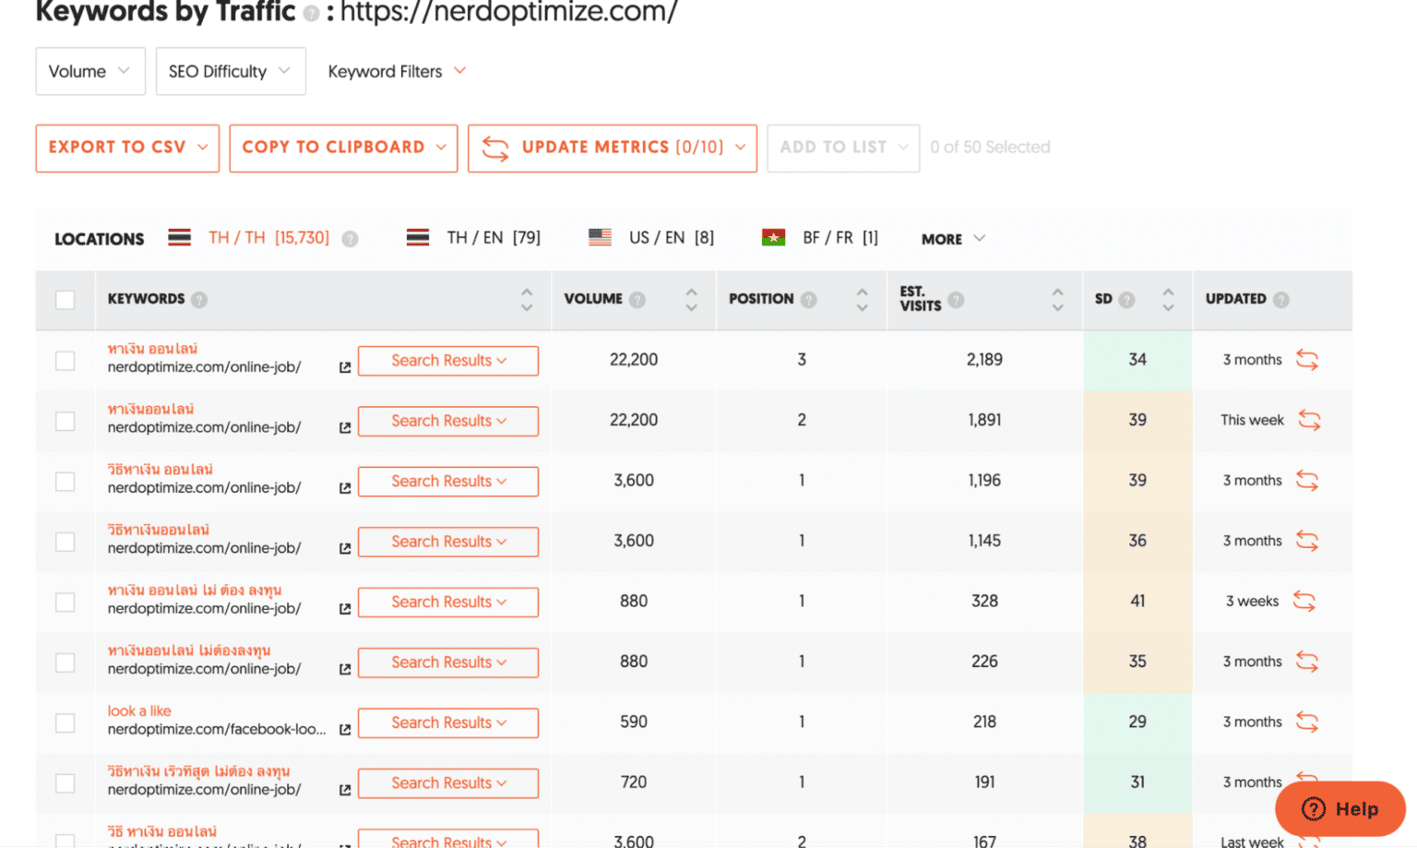This screenshot has height=848, width=1417.
Task: Check the row checkbox for 'look a like'
Action: (65, 723)
